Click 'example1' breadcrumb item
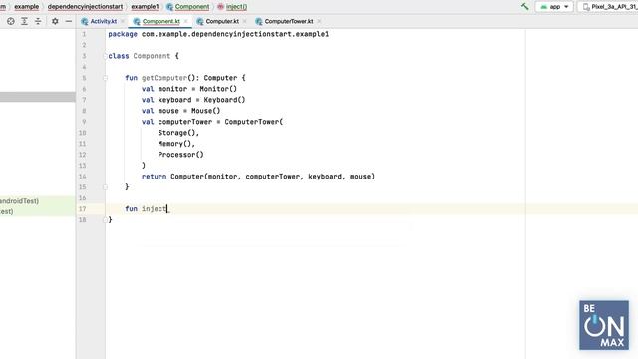Viewport: 638px width, 359px height. (x=145, y=7)
